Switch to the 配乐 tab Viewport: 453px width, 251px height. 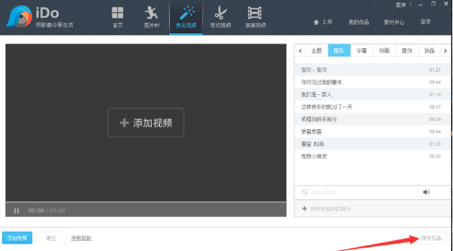coord(339,51)
